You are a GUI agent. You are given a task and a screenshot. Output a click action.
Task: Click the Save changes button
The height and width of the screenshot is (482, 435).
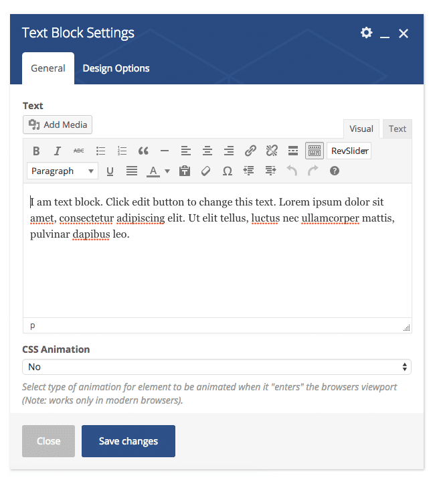pyautogui.click(x=128, y=441)
